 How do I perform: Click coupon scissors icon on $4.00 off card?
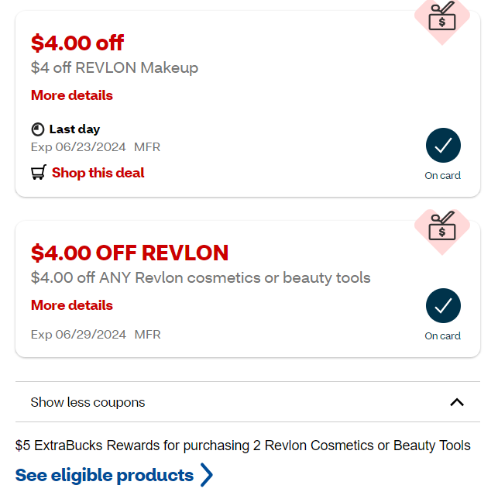(x=442, y=16)
